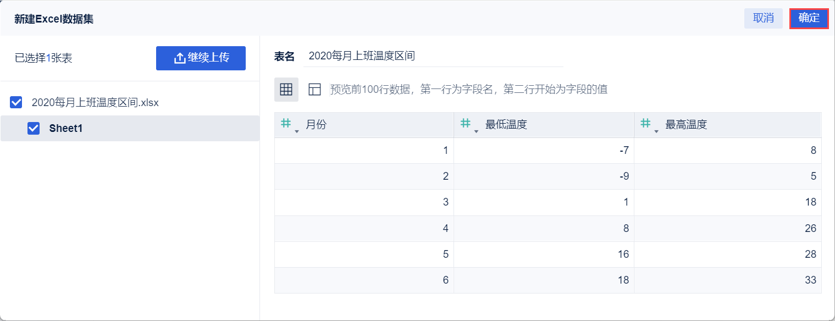
Task: Select 2020每月上班温度区间.xlsx file entry
Action: [x=95, y=102]
